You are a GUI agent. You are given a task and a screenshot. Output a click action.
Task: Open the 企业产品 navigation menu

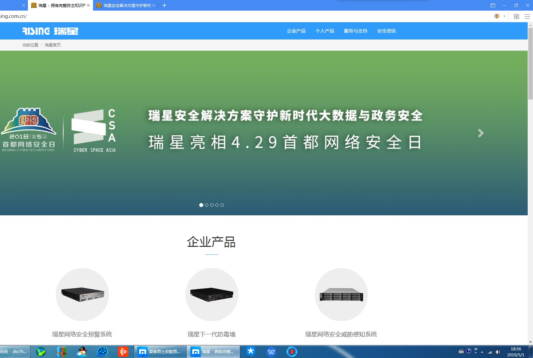click(x=296, y=31)
